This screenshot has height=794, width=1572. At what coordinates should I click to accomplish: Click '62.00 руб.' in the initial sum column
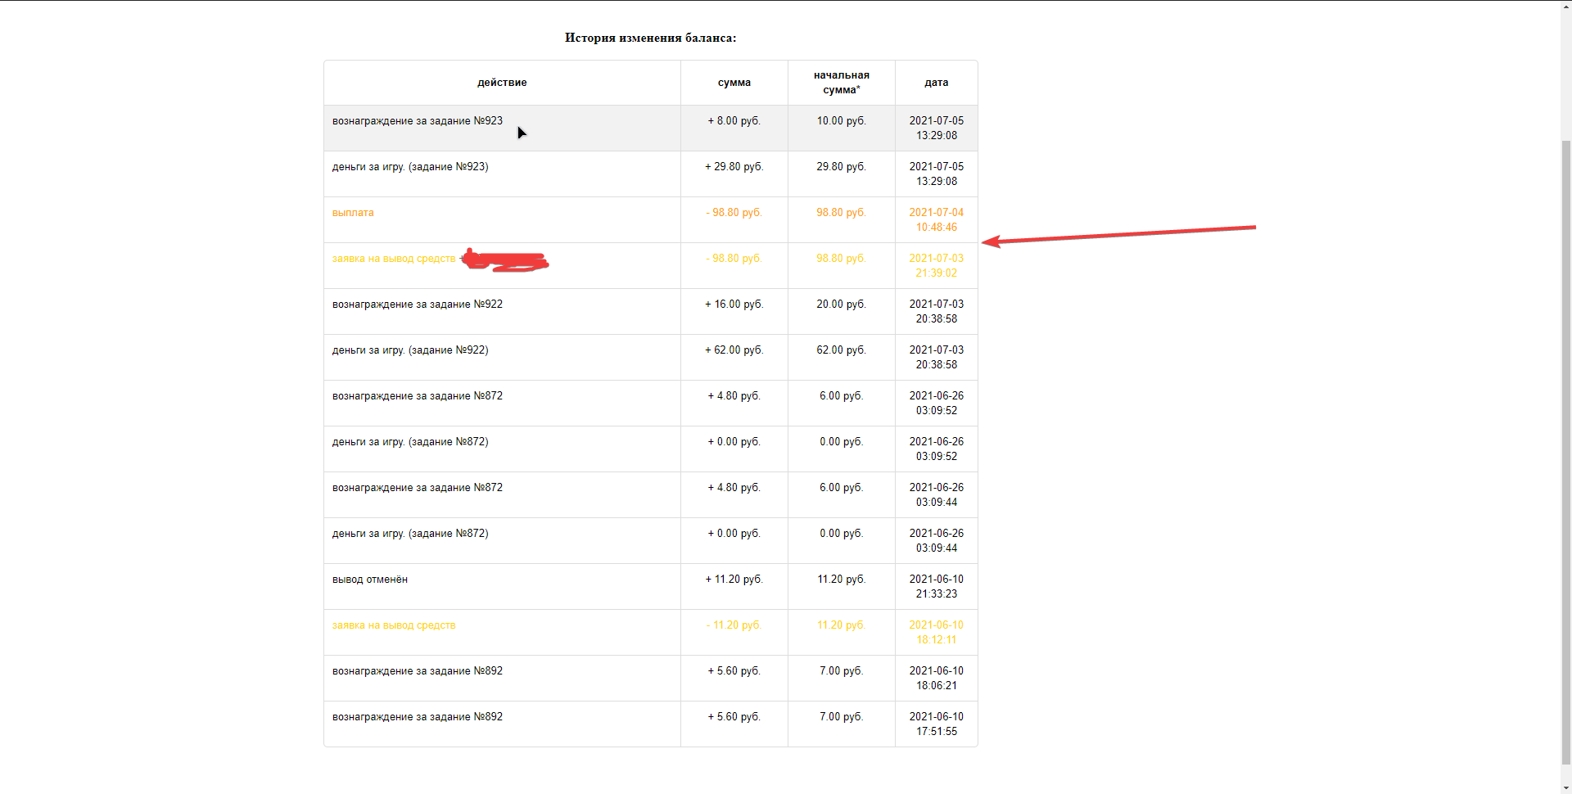coord(842,350)
